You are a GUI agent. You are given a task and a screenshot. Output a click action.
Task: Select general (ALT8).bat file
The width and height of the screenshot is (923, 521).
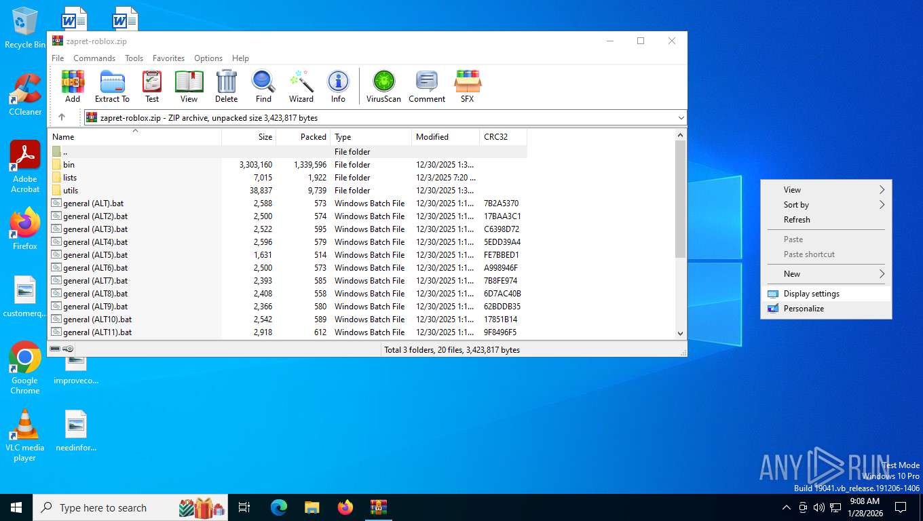click(287, 294)
